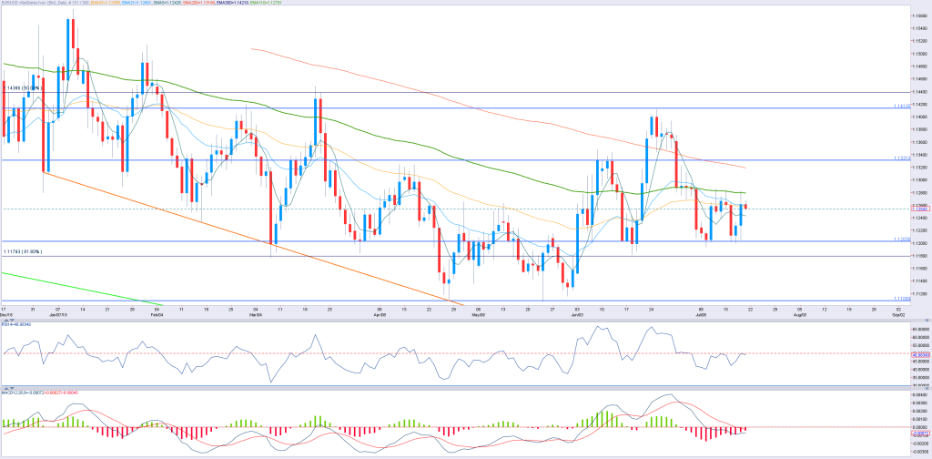
Task: Click the light-blue EMA21 legend label
Action: point(137,3)
